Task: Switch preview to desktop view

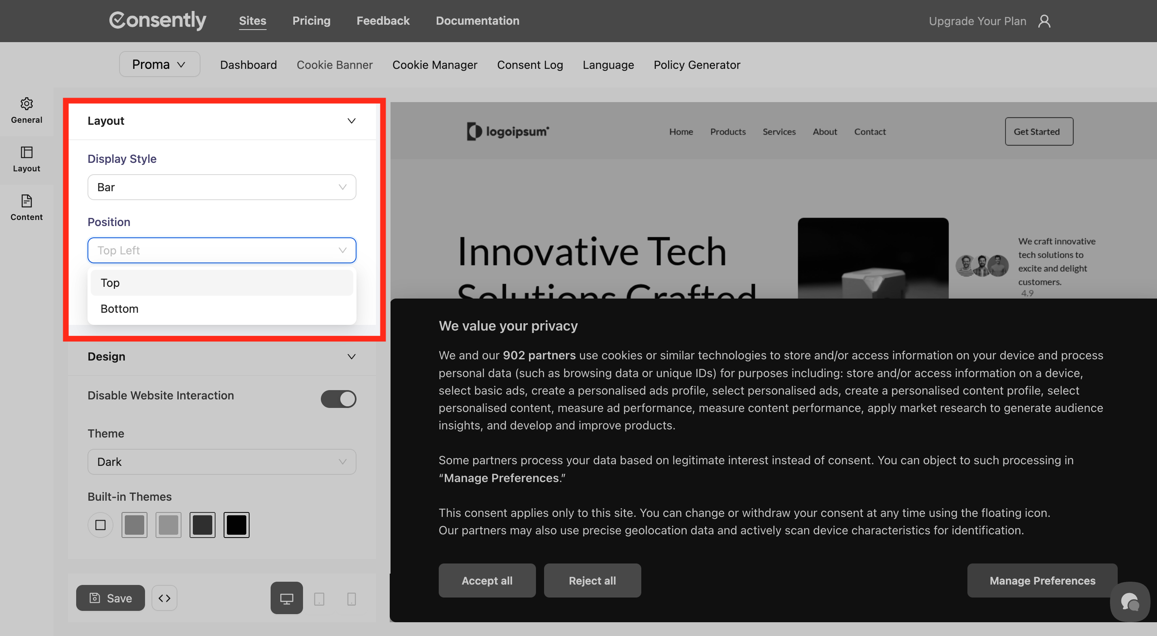Action: coord(286,598)
